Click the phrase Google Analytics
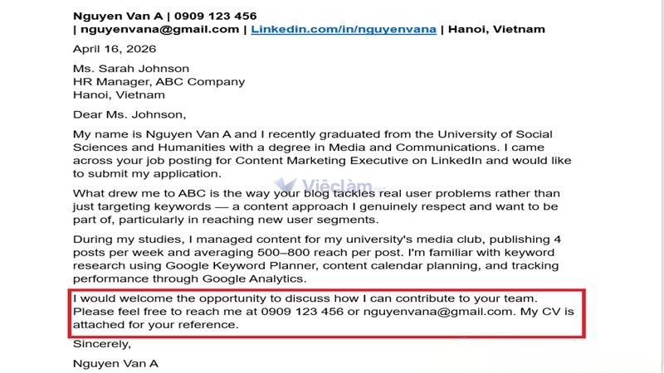 pos(253,279)
